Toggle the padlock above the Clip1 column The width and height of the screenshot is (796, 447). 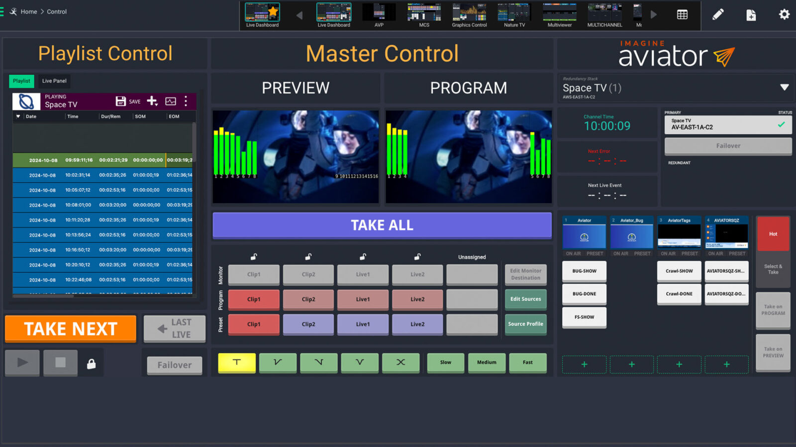click(x=254, y=256)
